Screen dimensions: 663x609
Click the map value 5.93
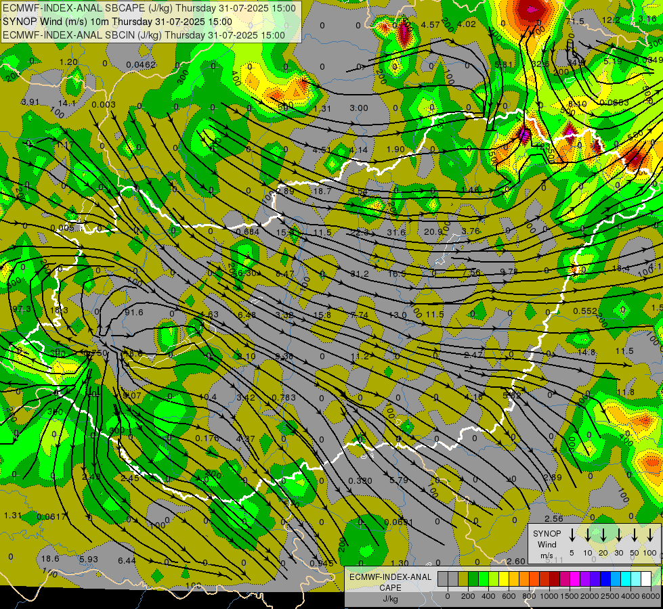click(88, 559)
